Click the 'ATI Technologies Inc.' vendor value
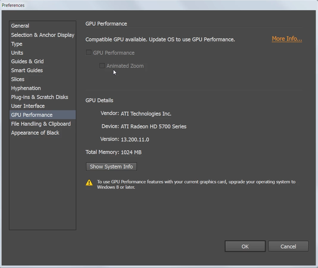Image resolution: width=318 pixels, height=268 pixels. pyautogui.click(x=146, y=114)
